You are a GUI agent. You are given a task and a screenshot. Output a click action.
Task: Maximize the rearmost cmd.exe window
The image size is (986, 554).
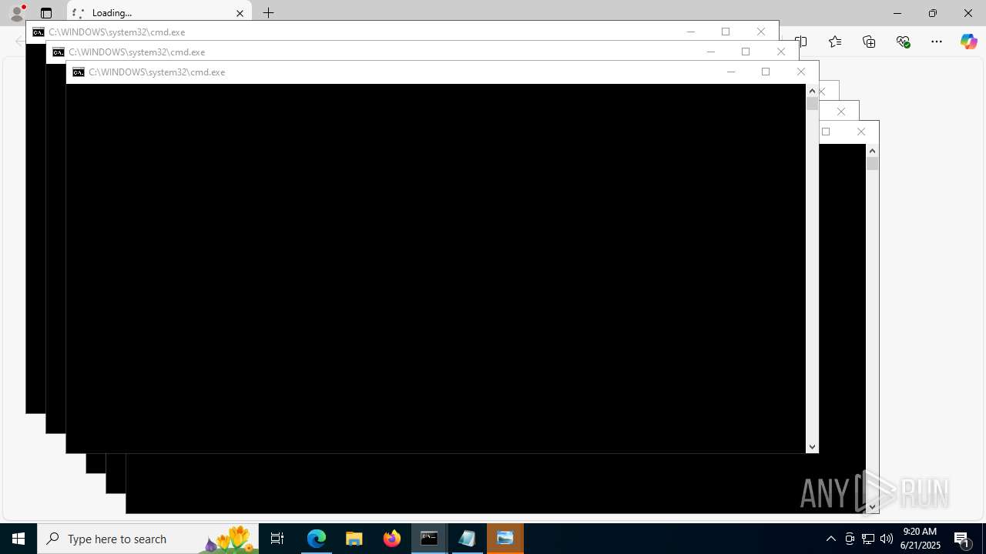point(726,32)
